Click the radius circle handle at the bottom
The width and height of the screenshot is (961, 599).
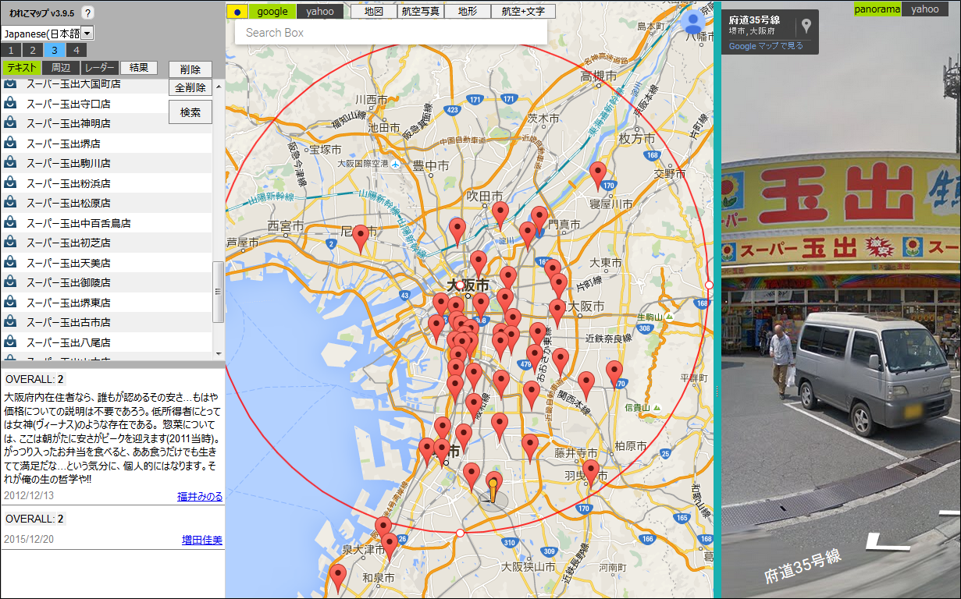coord(460,533)
